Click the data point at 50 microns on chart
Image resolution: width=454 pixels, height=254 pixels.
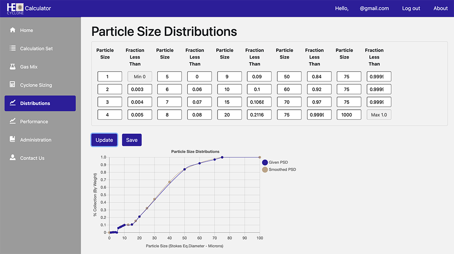click(x=184, y=169)
